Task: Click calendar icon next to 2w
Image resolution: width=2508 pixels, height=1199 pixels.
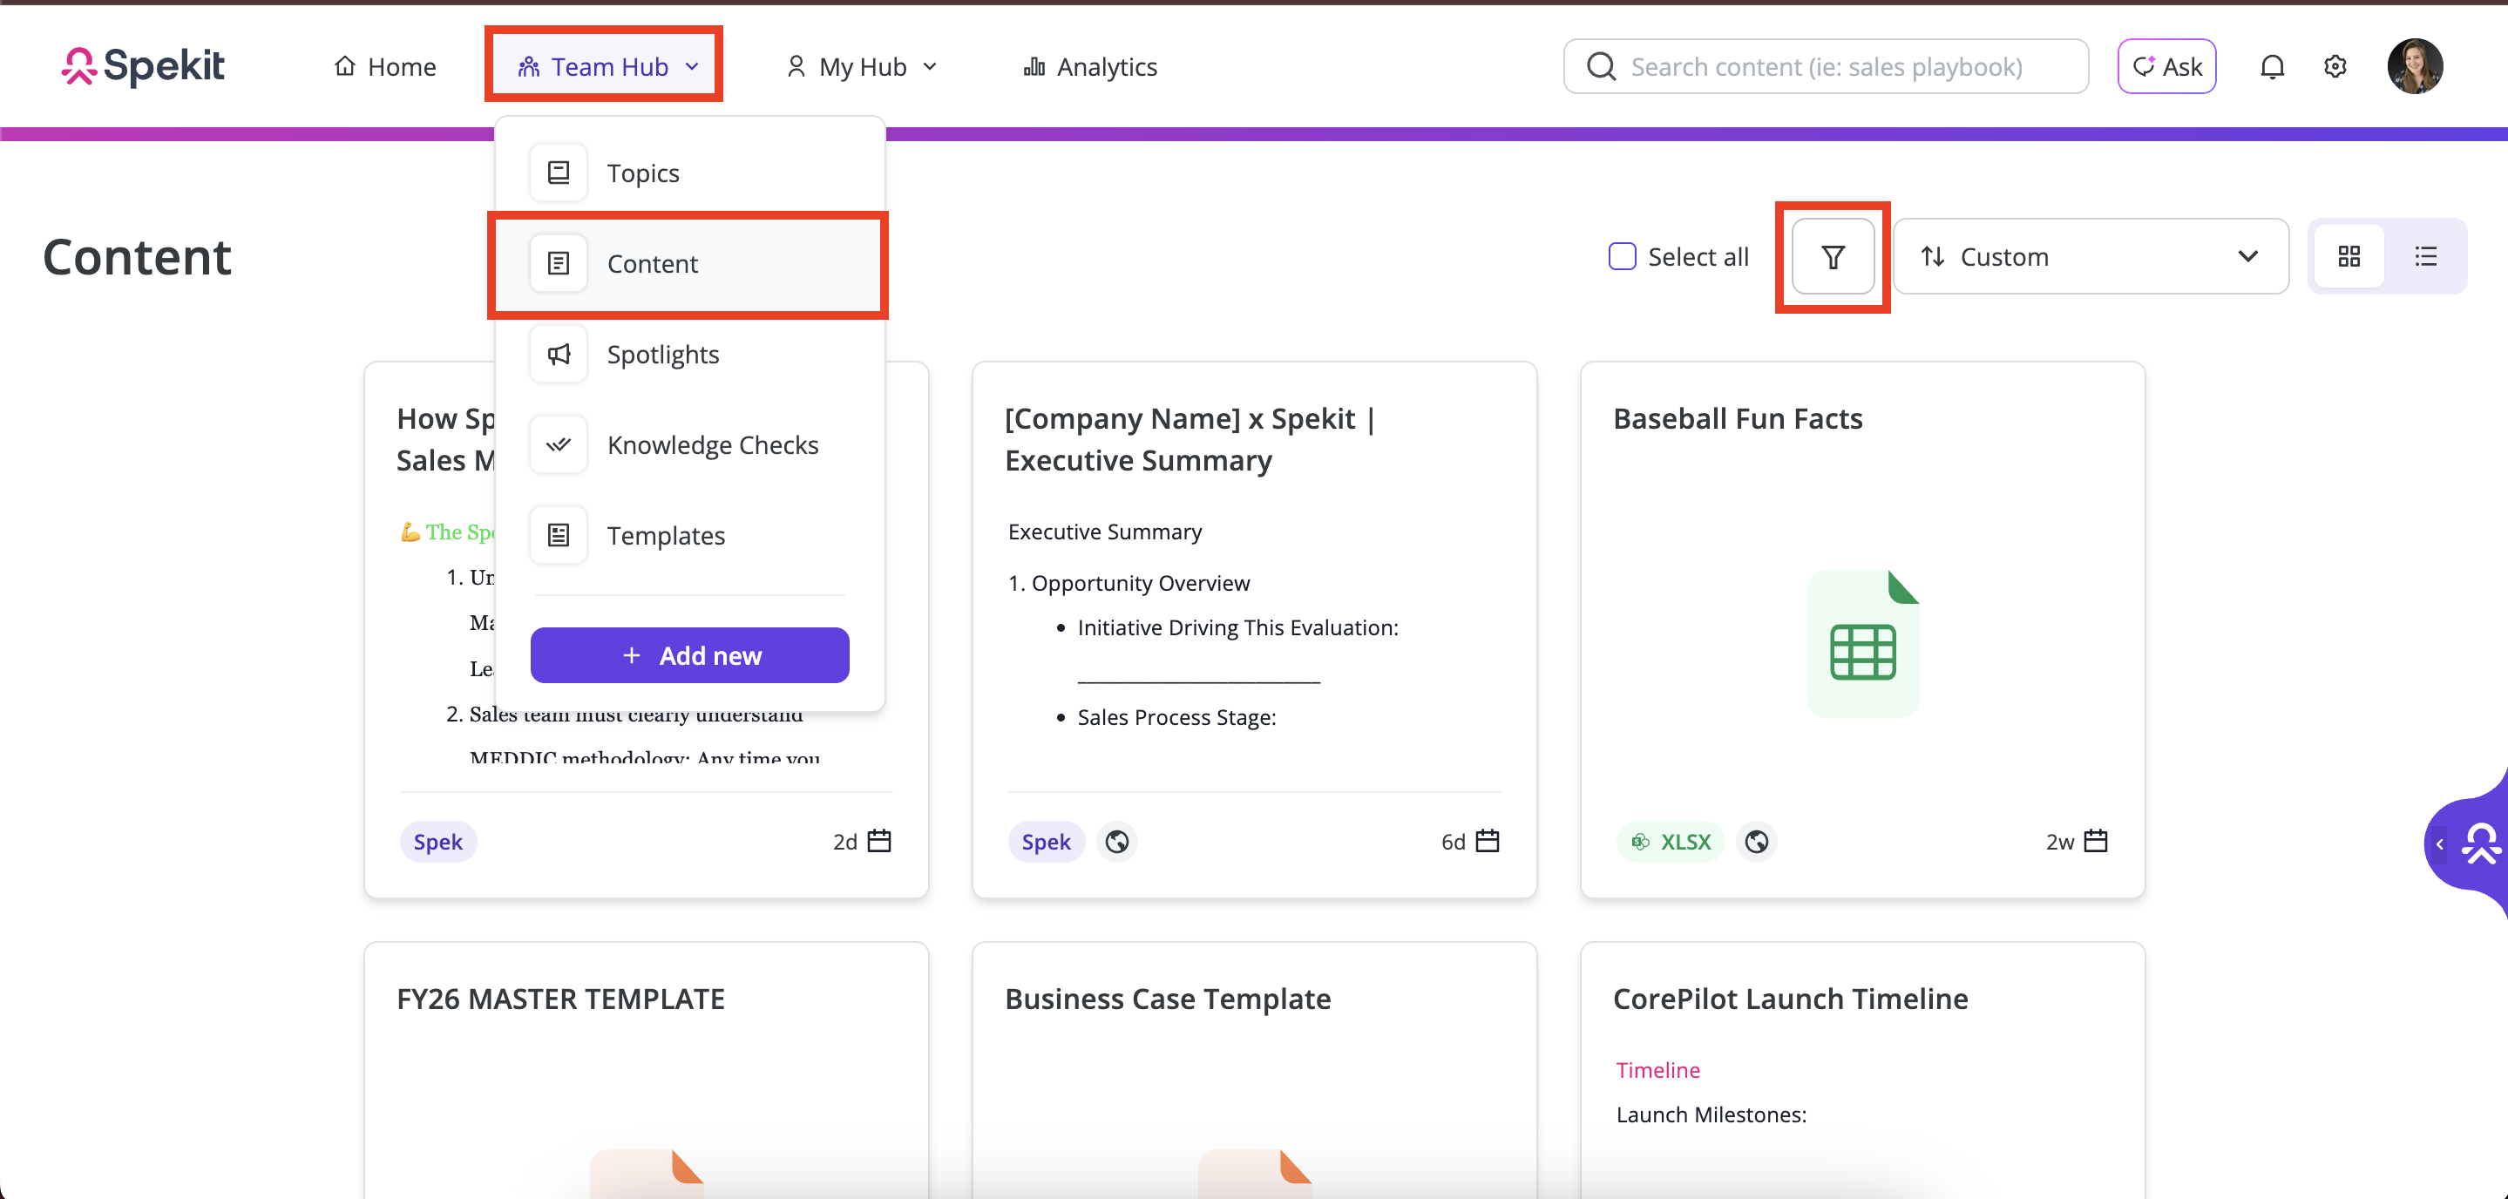Action: coord(2095,841)
